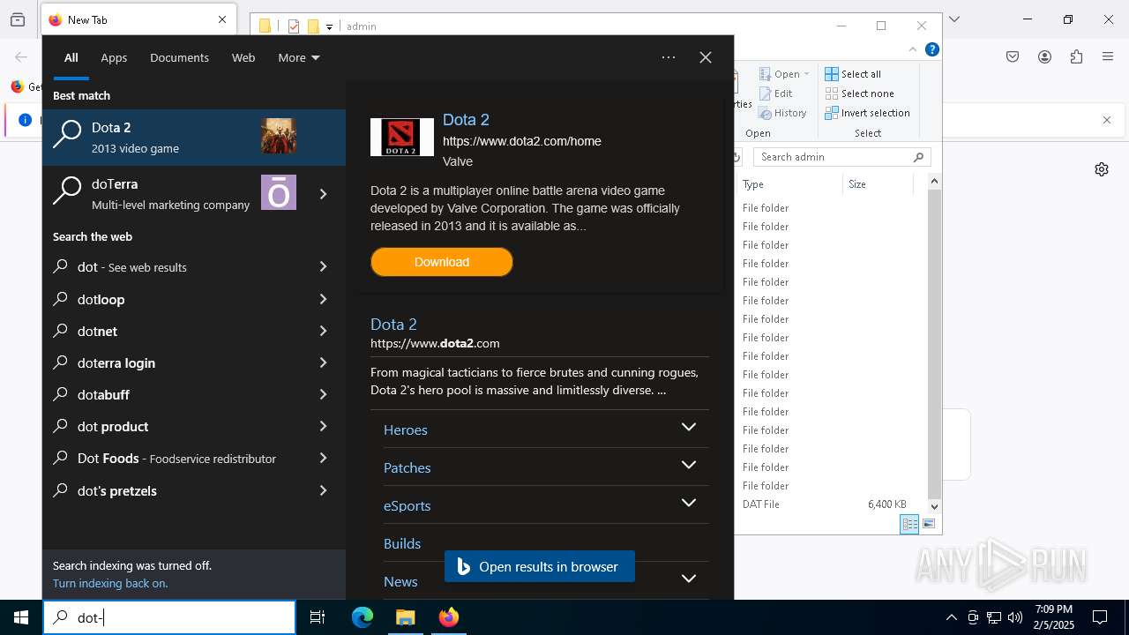The image size is (1129, 635).
Task: Collapse the Explorer ribbon chevron
Action: (x=913, y=49)
